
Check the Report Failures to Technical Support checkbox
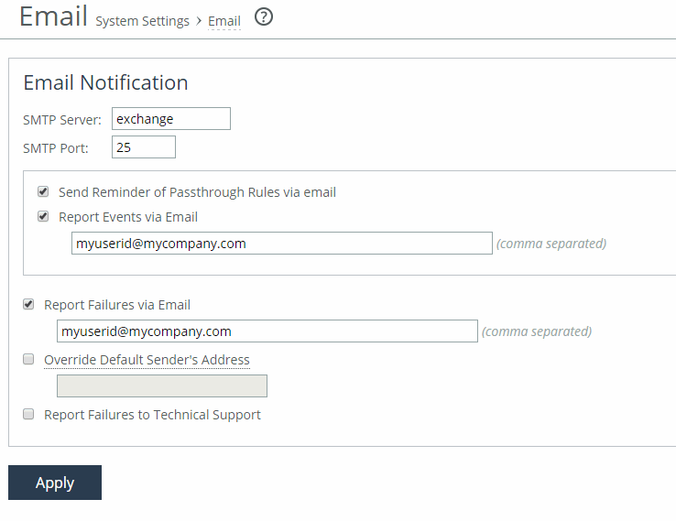(28, 414)
